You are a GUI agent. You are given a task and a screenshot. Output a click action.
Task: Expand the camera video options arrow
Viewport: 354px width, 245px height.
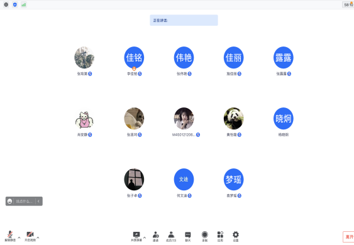(38, 237)
